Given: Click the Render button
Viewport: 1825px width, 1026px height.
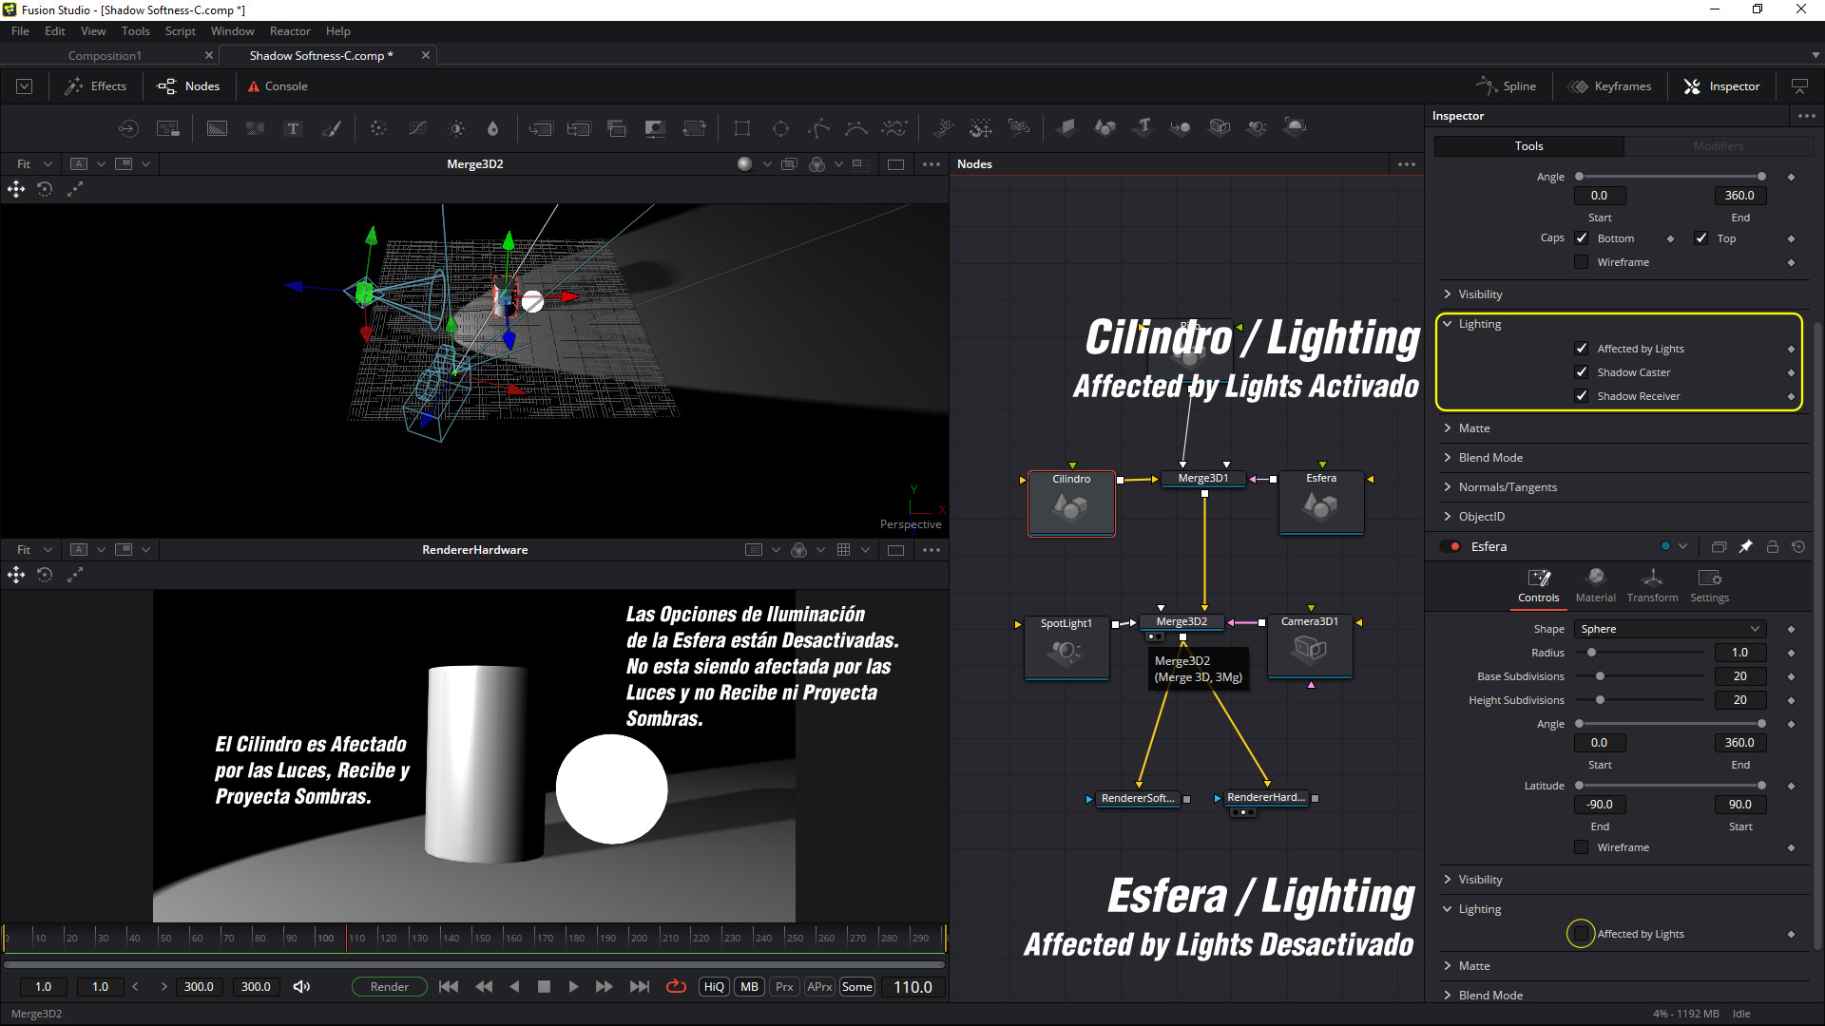Looking at the screenshot, I should (389, 987).
